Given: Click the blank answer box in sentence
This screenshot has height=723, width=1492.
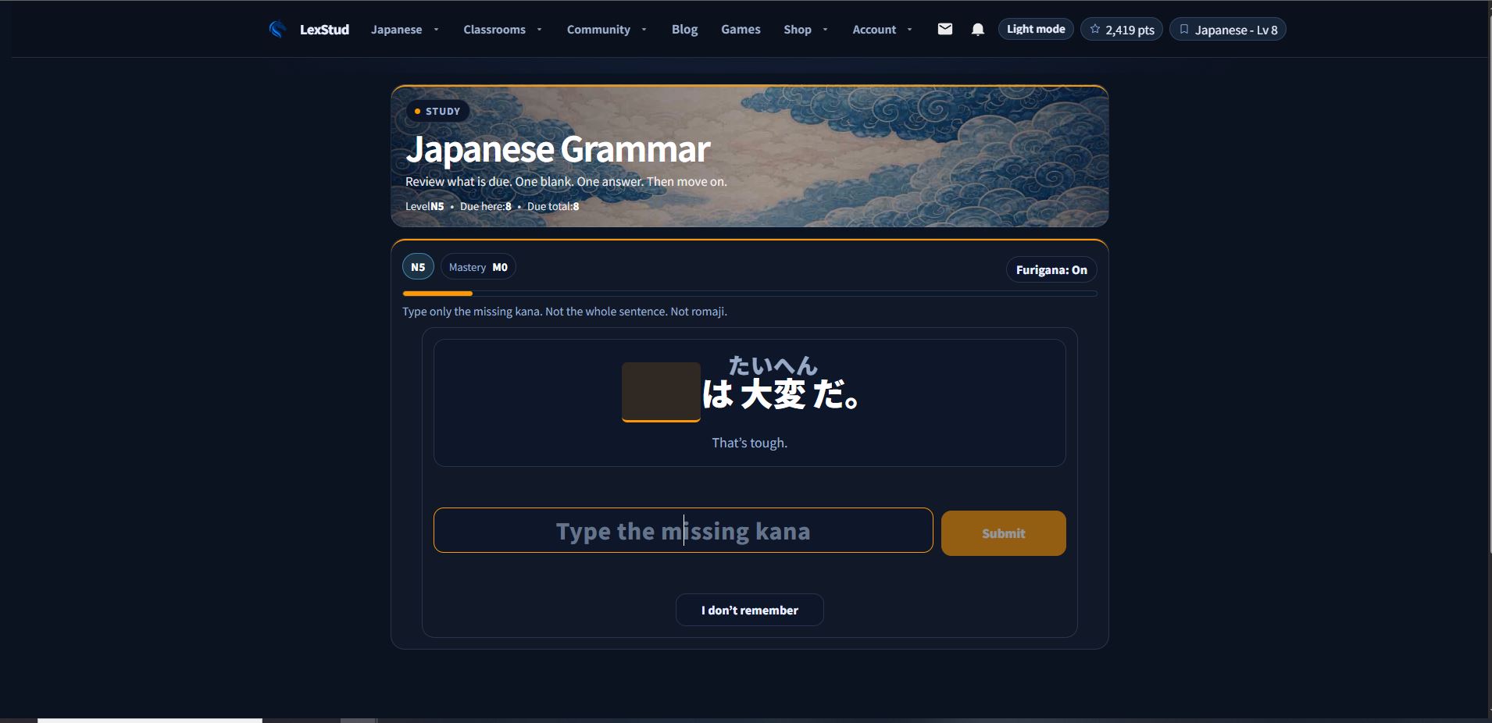Looking at the screenshot, I should [x=661, y=392].
